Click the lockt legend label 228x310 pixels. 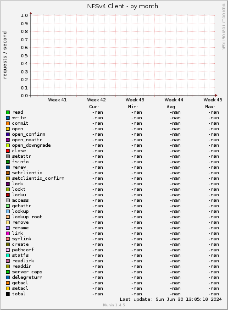tap(19, 189)
